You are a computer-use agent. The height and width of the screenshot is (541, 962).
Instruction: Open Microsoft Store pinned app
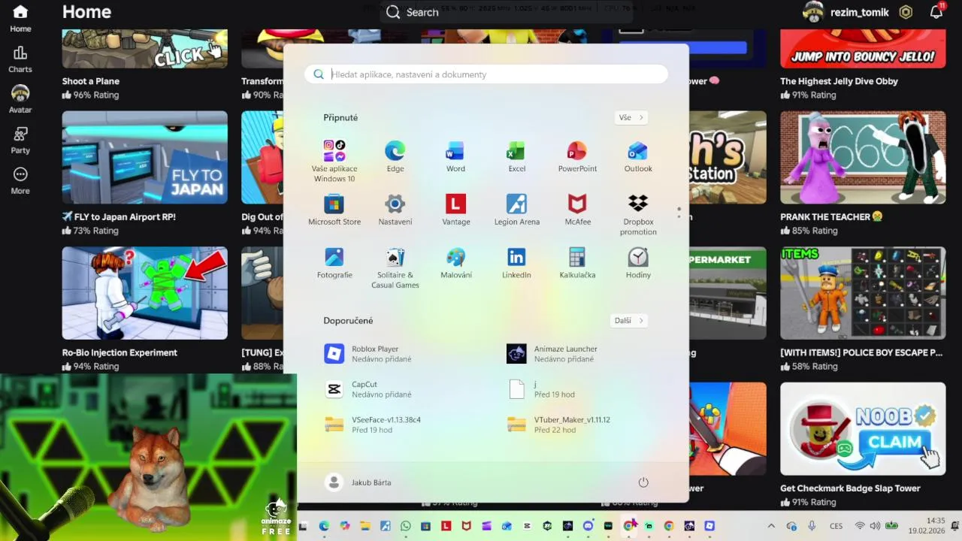point(334,210)
